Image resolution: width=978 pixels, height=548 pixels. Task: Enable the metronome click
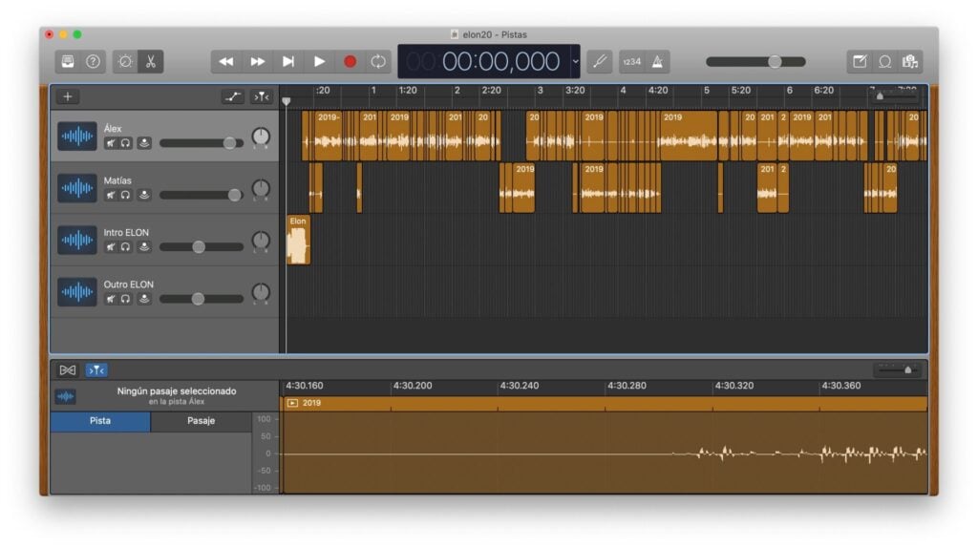pos(657,61)
